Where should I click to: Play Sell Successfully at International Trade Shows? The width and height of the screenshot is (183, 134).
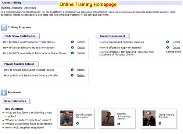[72, 53]
